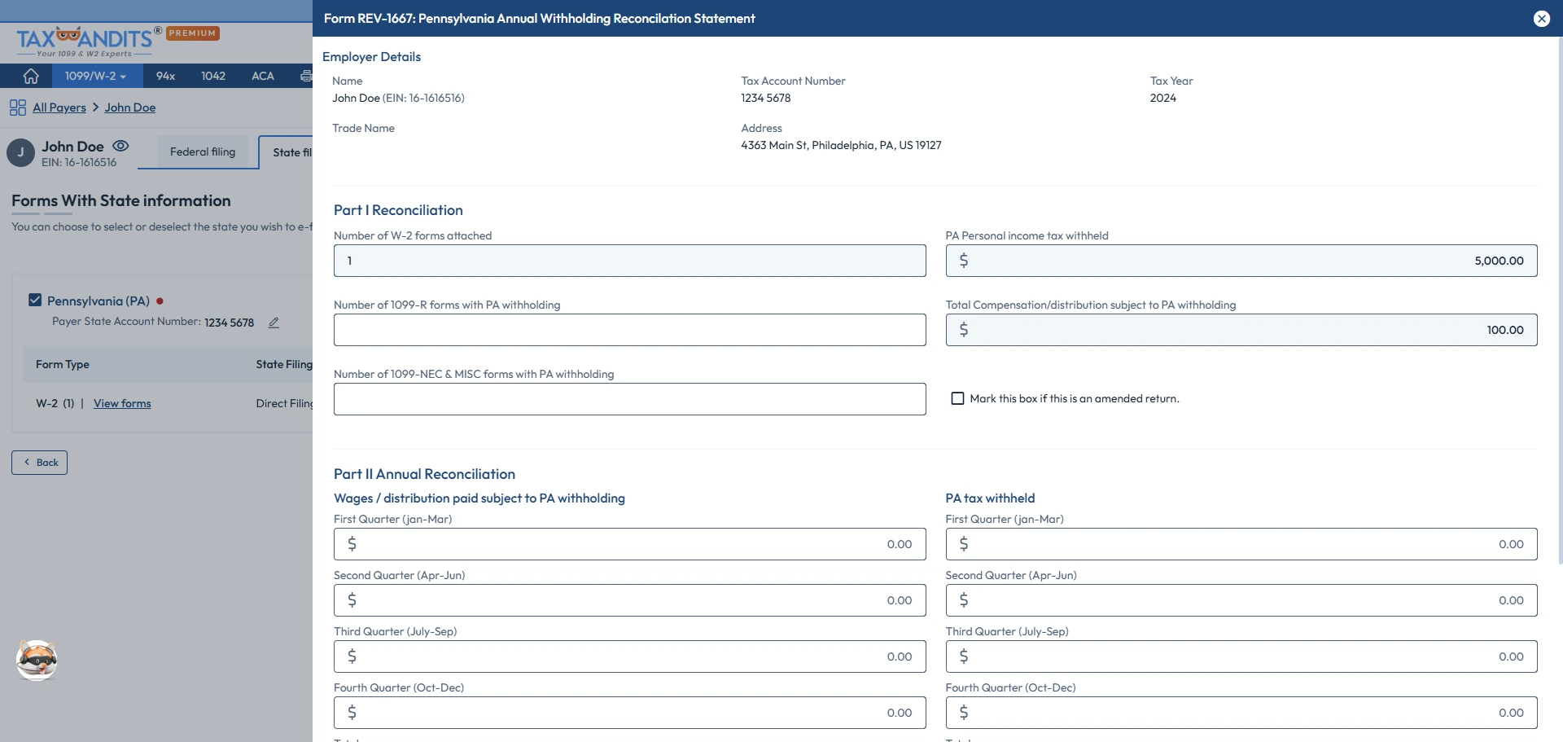Click the printer icon in navbar

[x=306, y=76]
